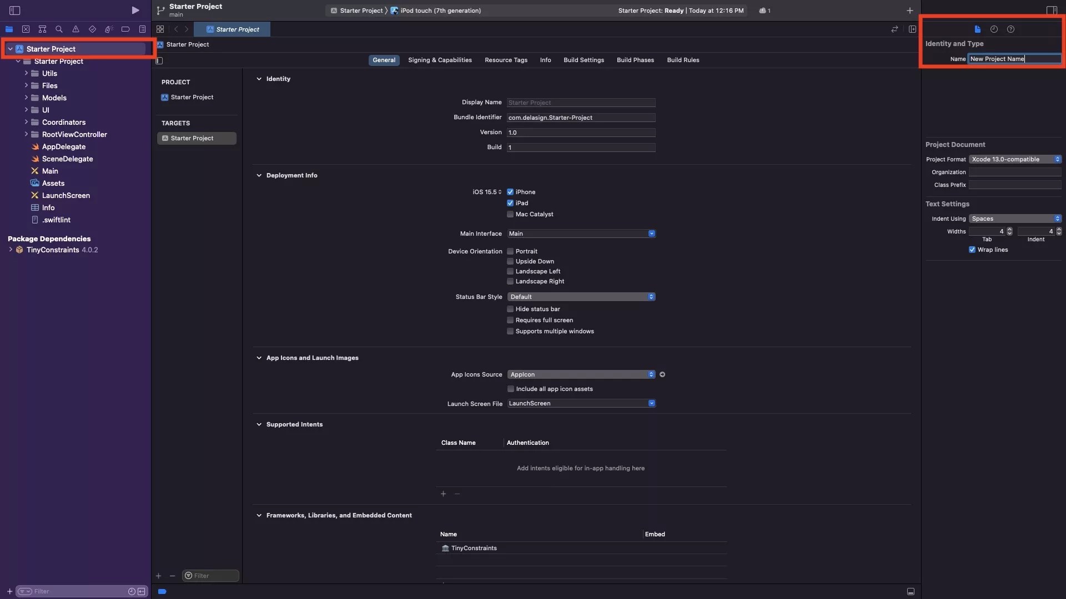Show the History inspector clock icon
1066x599 pixels.
pyautogui.click(x=994, y=29)
